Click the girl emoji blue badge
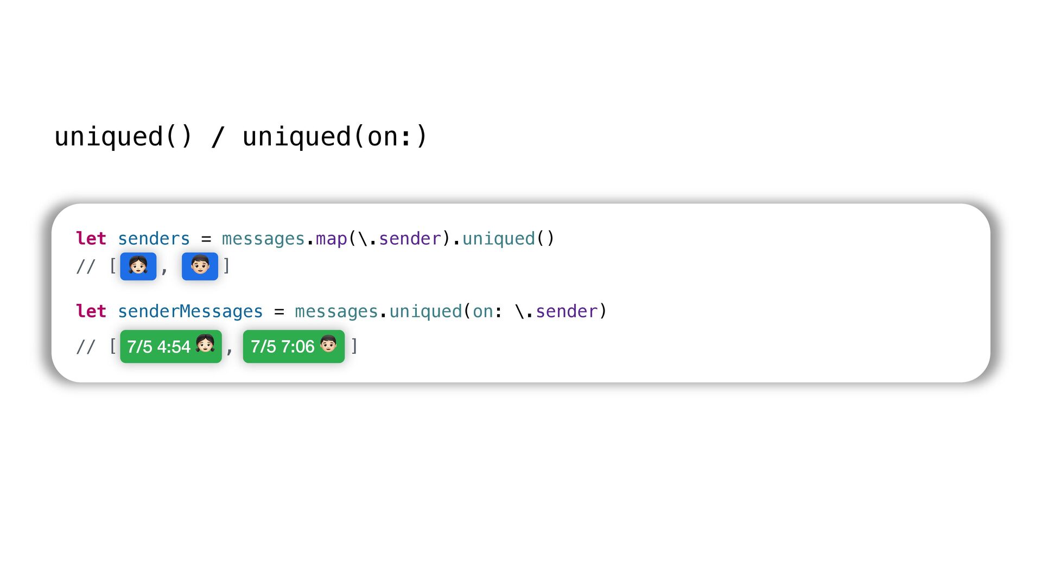This screenshot has width=1042, height=586. [138, 266]
